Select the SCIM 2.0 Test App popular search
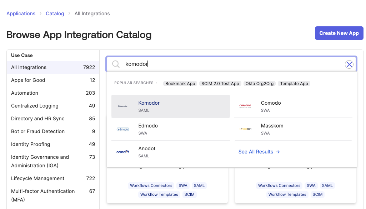This screenshot has height=209, width=366. pyautogui.click(x=220, y=84)
